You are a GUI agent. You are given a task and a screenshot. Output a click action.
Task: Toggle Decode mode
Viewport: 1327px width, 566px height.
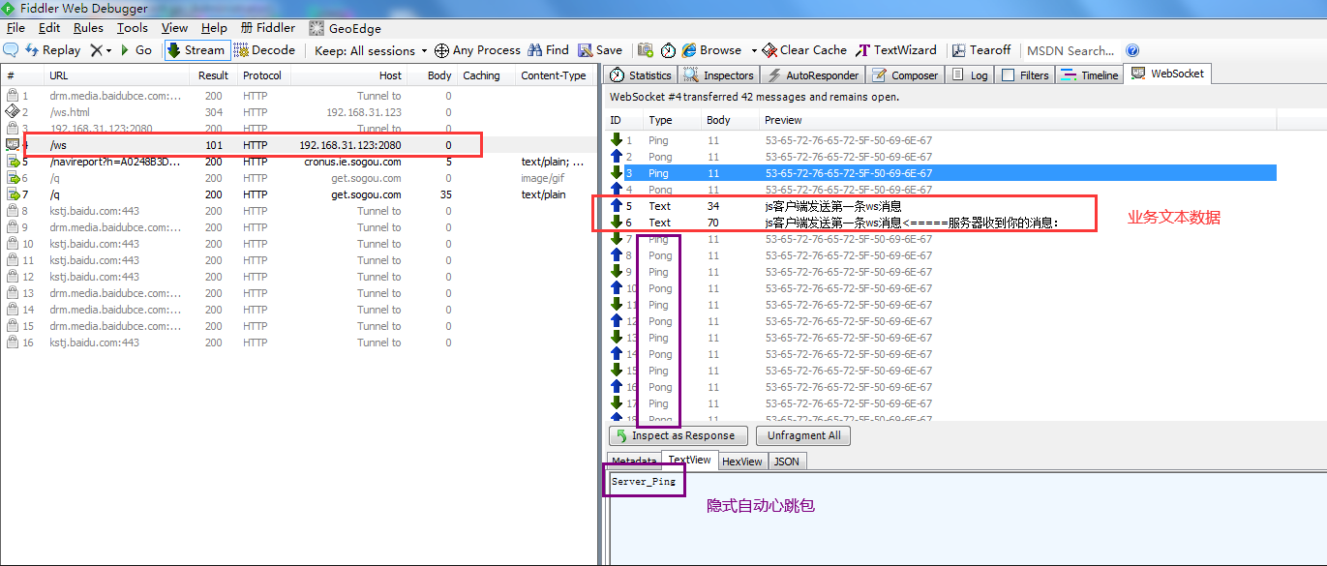264,50
